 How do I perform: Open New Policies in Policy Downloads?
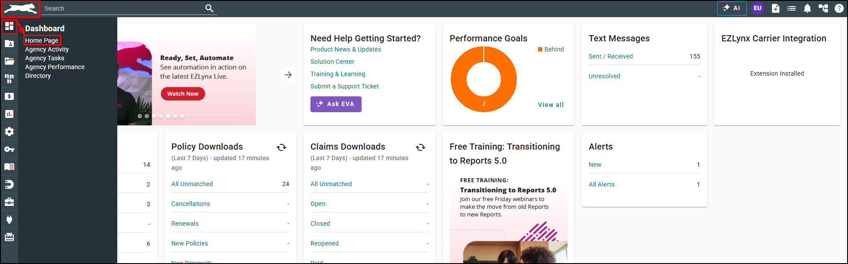[x=190, y=243]
